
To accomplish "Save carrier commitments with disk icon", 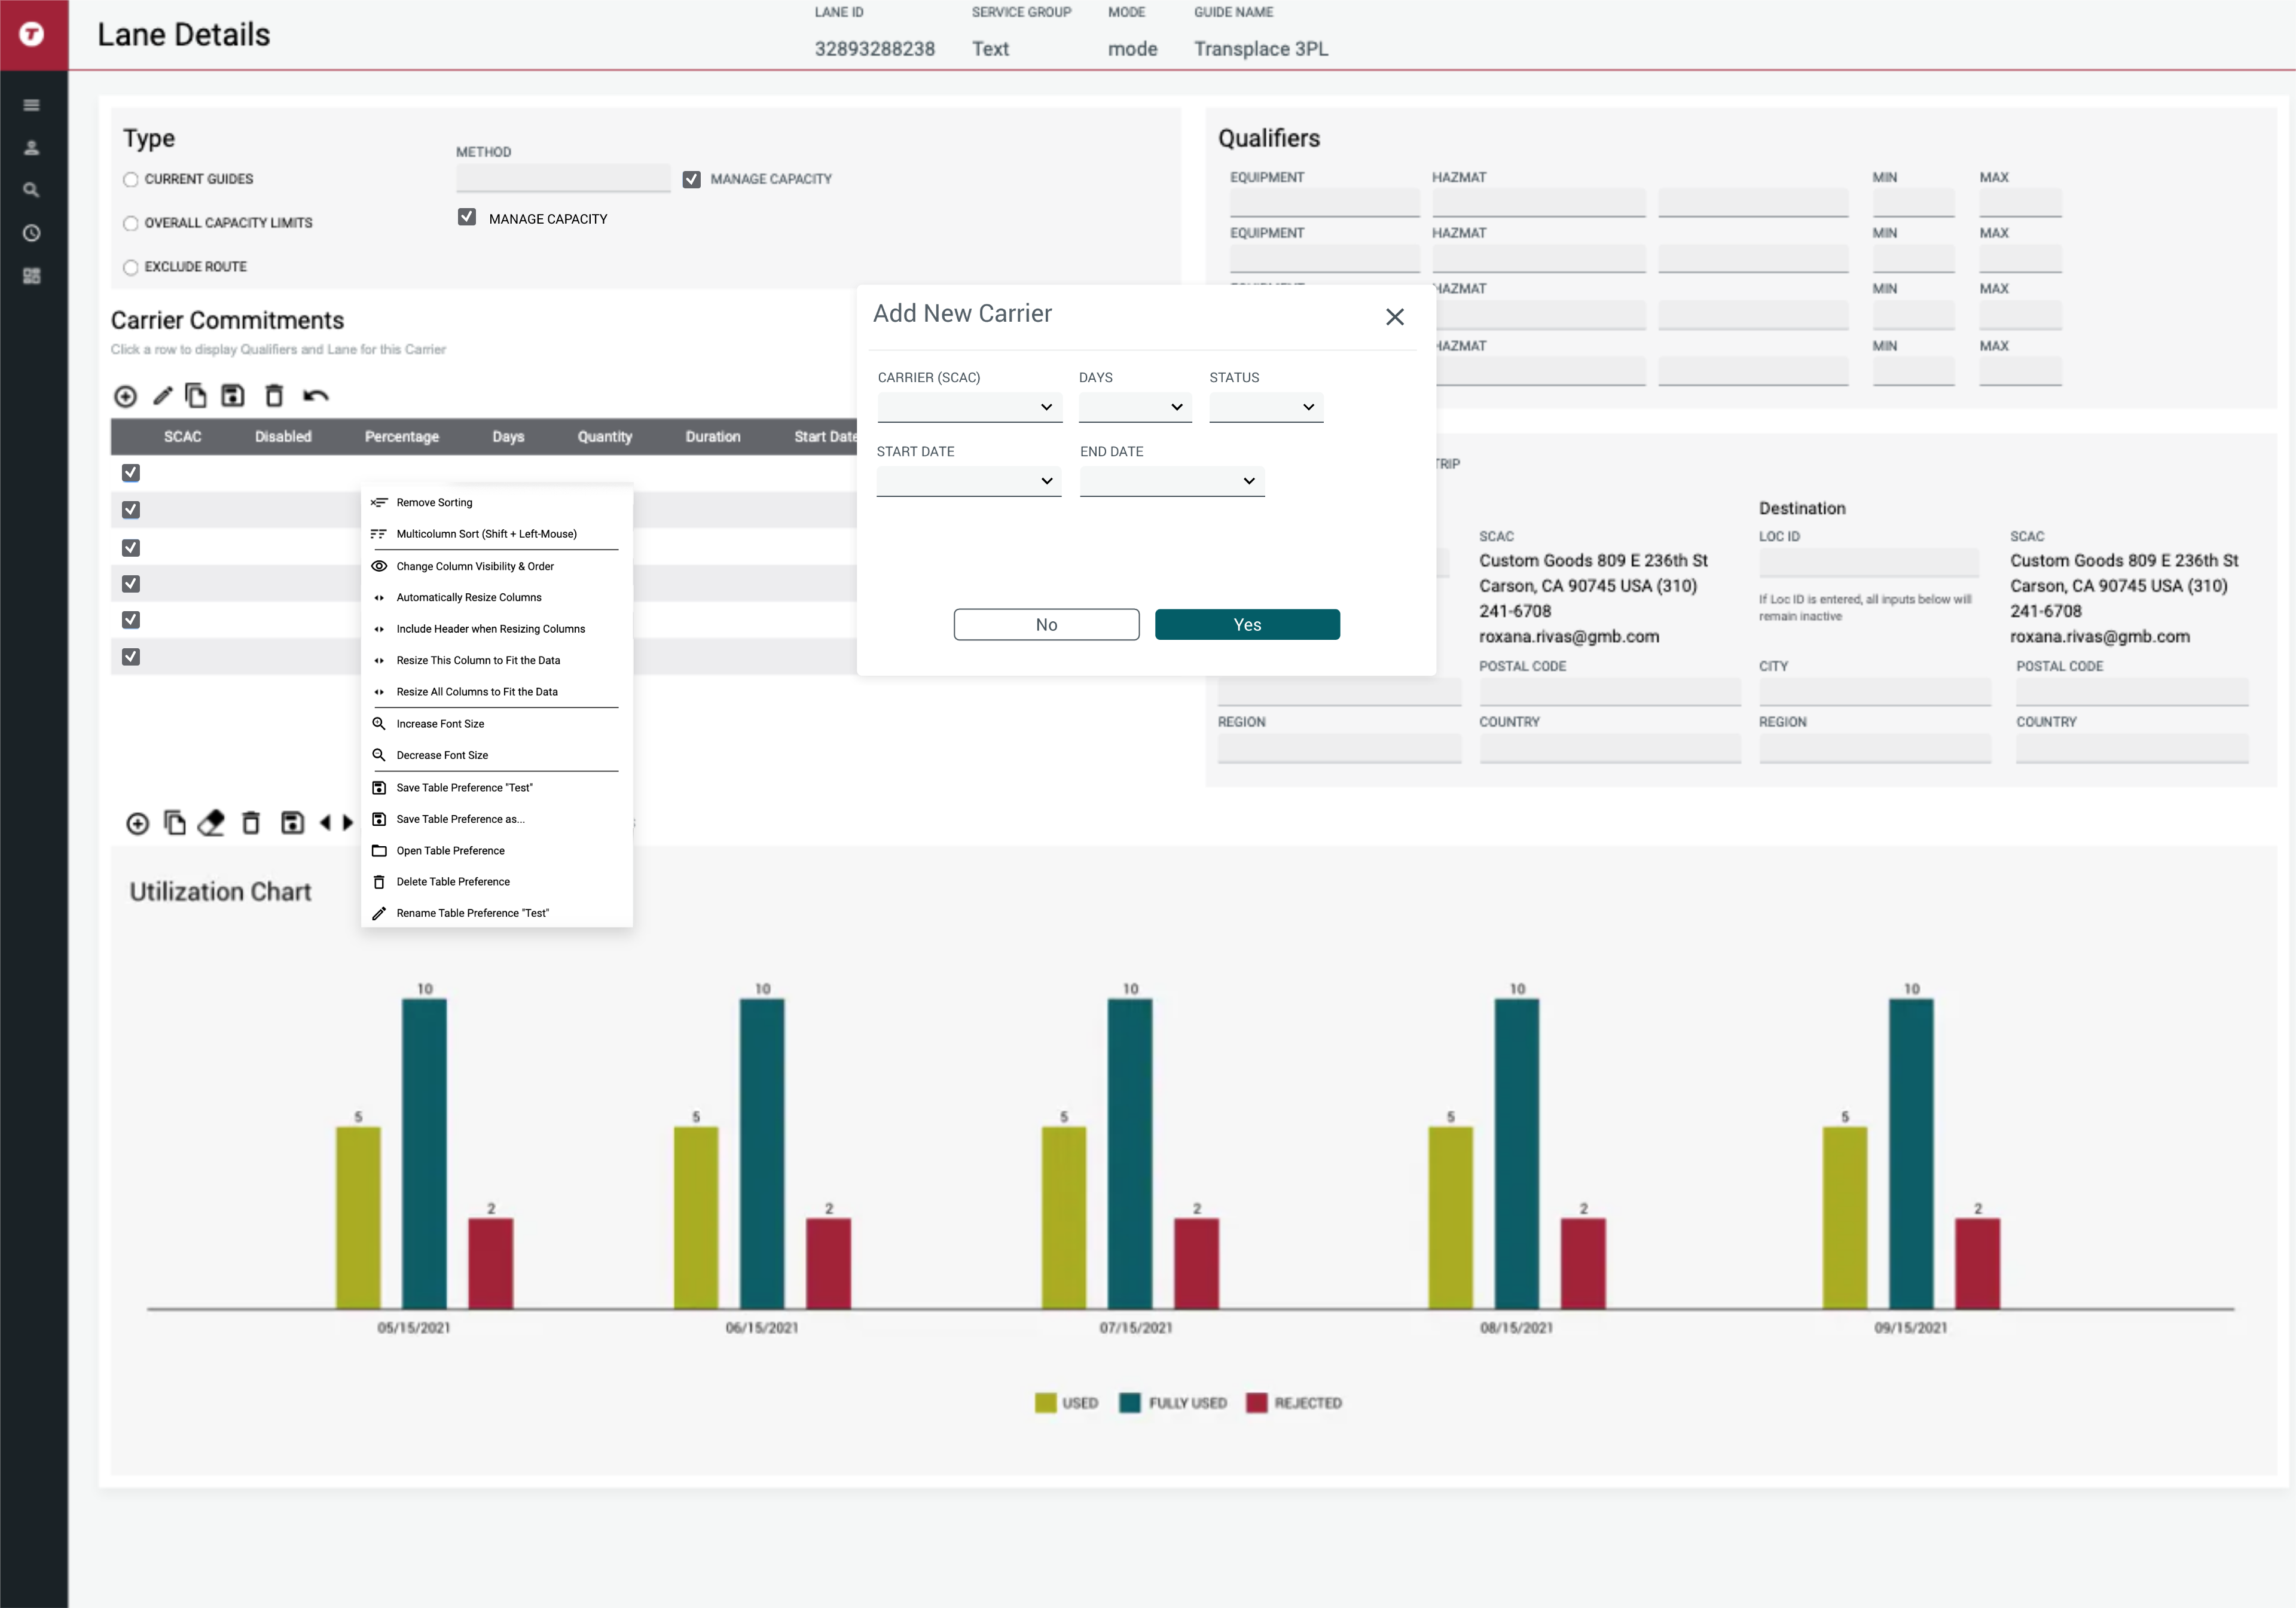I will 233,396.
